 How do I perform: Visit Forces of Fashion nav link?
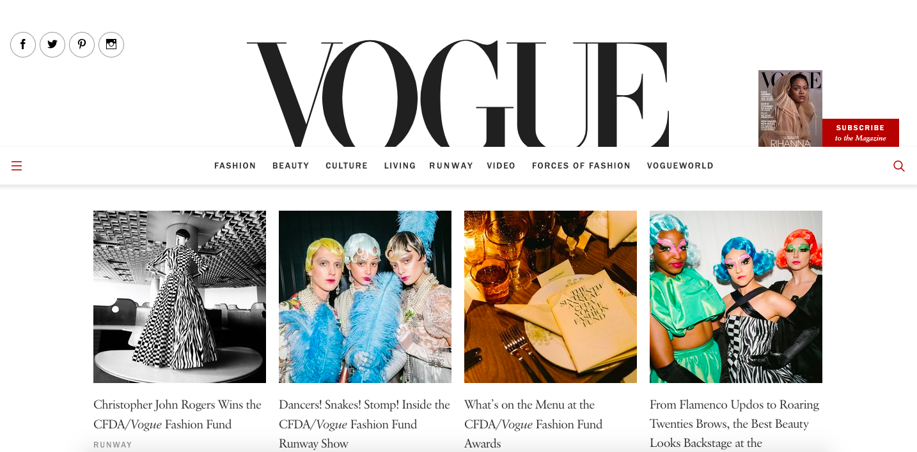tap(581, 165)
